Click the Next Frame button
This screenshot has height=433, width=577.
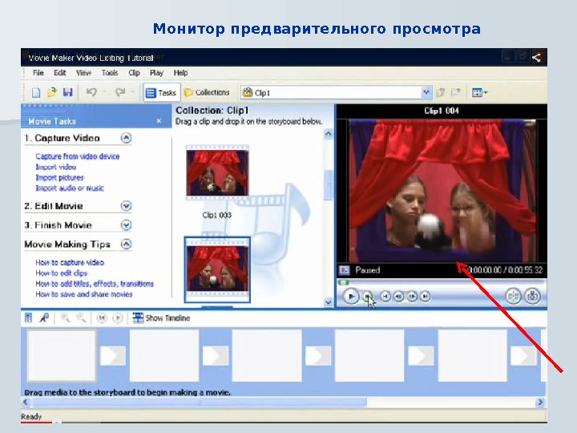[x=412, y=296]
